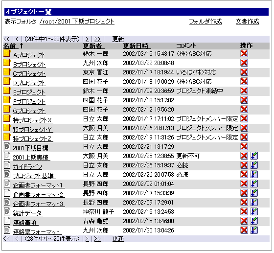274x253 pixels.
Task: Click updater 神奈川 鶴子 cell
Action: click(98, 212)
